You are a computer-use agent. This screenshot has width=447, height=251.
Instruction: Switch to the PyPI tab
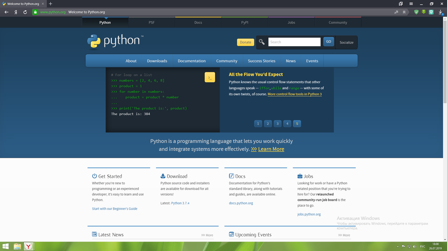(245, 22)
